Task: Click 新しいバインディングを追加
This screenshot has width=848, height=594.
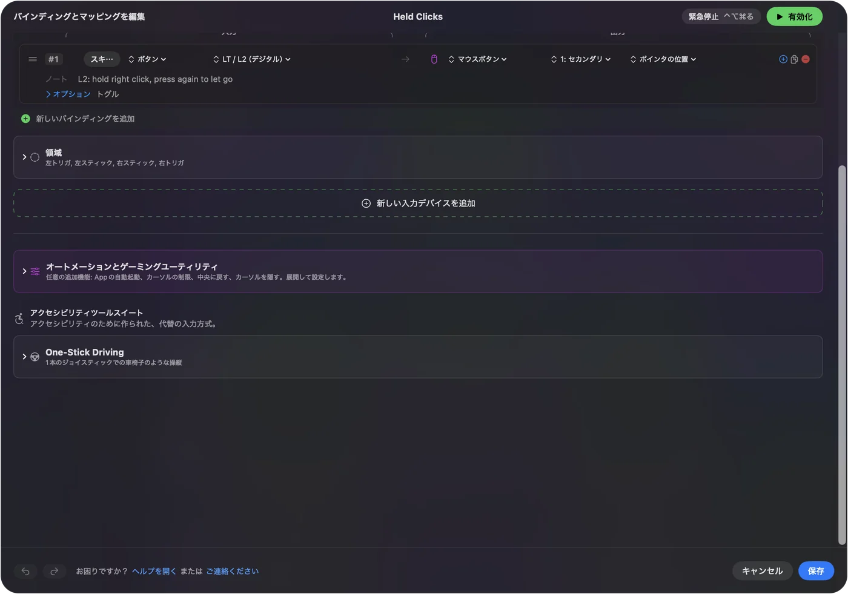Action: click(85, 119)
